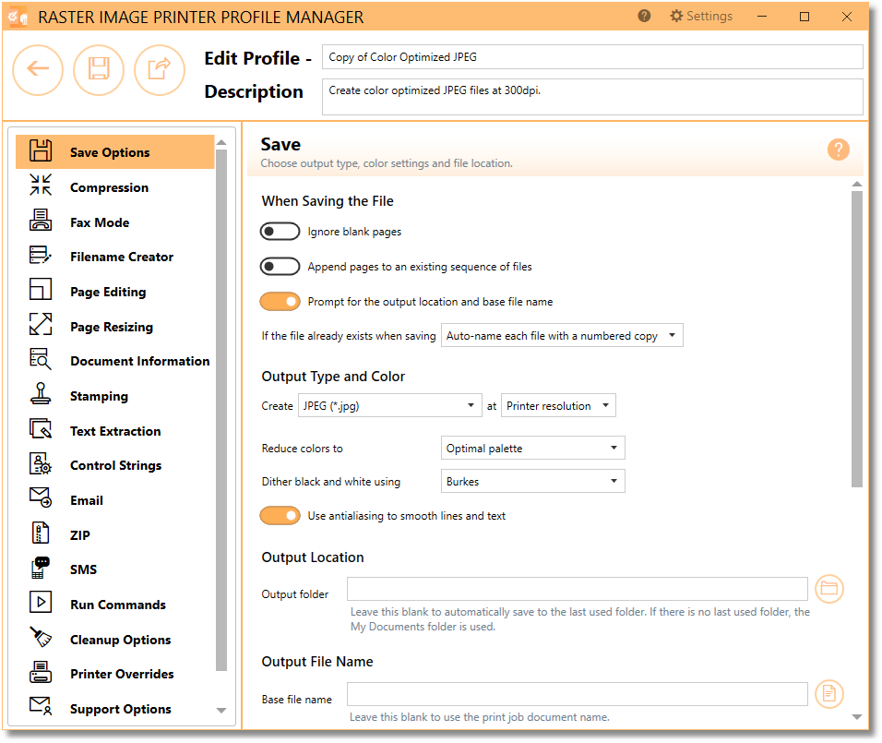Turn off antialiasing toggle
This screenshot has width=882, height=743.
pos(280,516)
